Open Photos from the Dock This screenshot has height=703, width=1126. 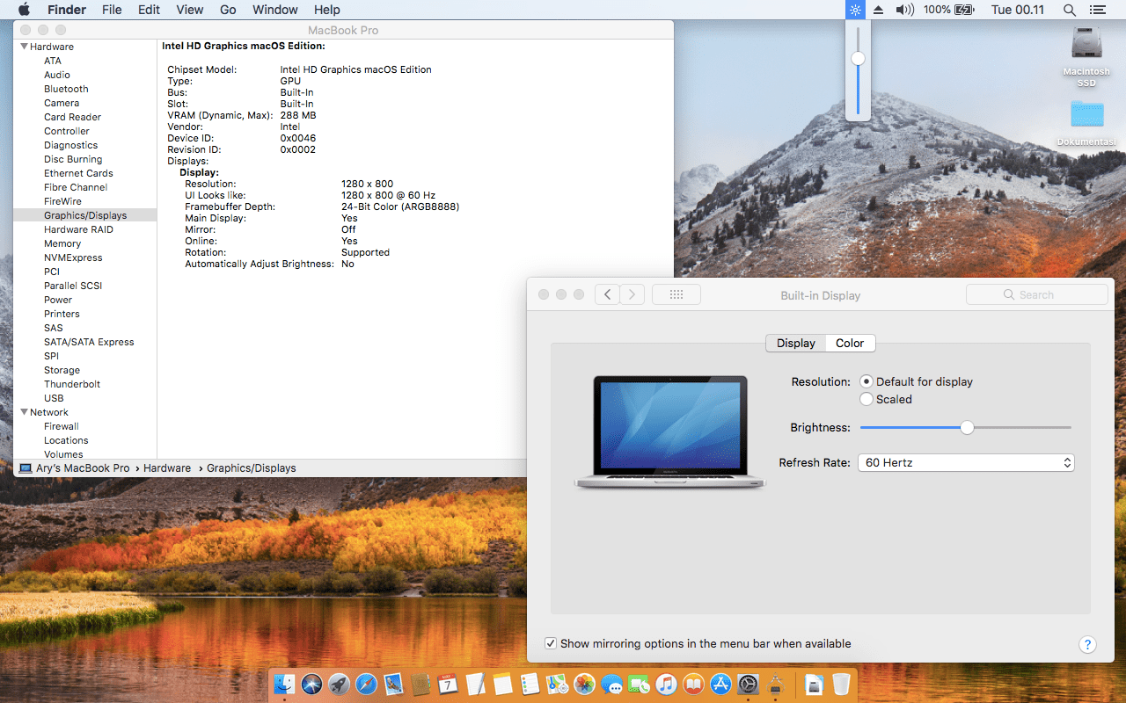[x=584, y=684]
